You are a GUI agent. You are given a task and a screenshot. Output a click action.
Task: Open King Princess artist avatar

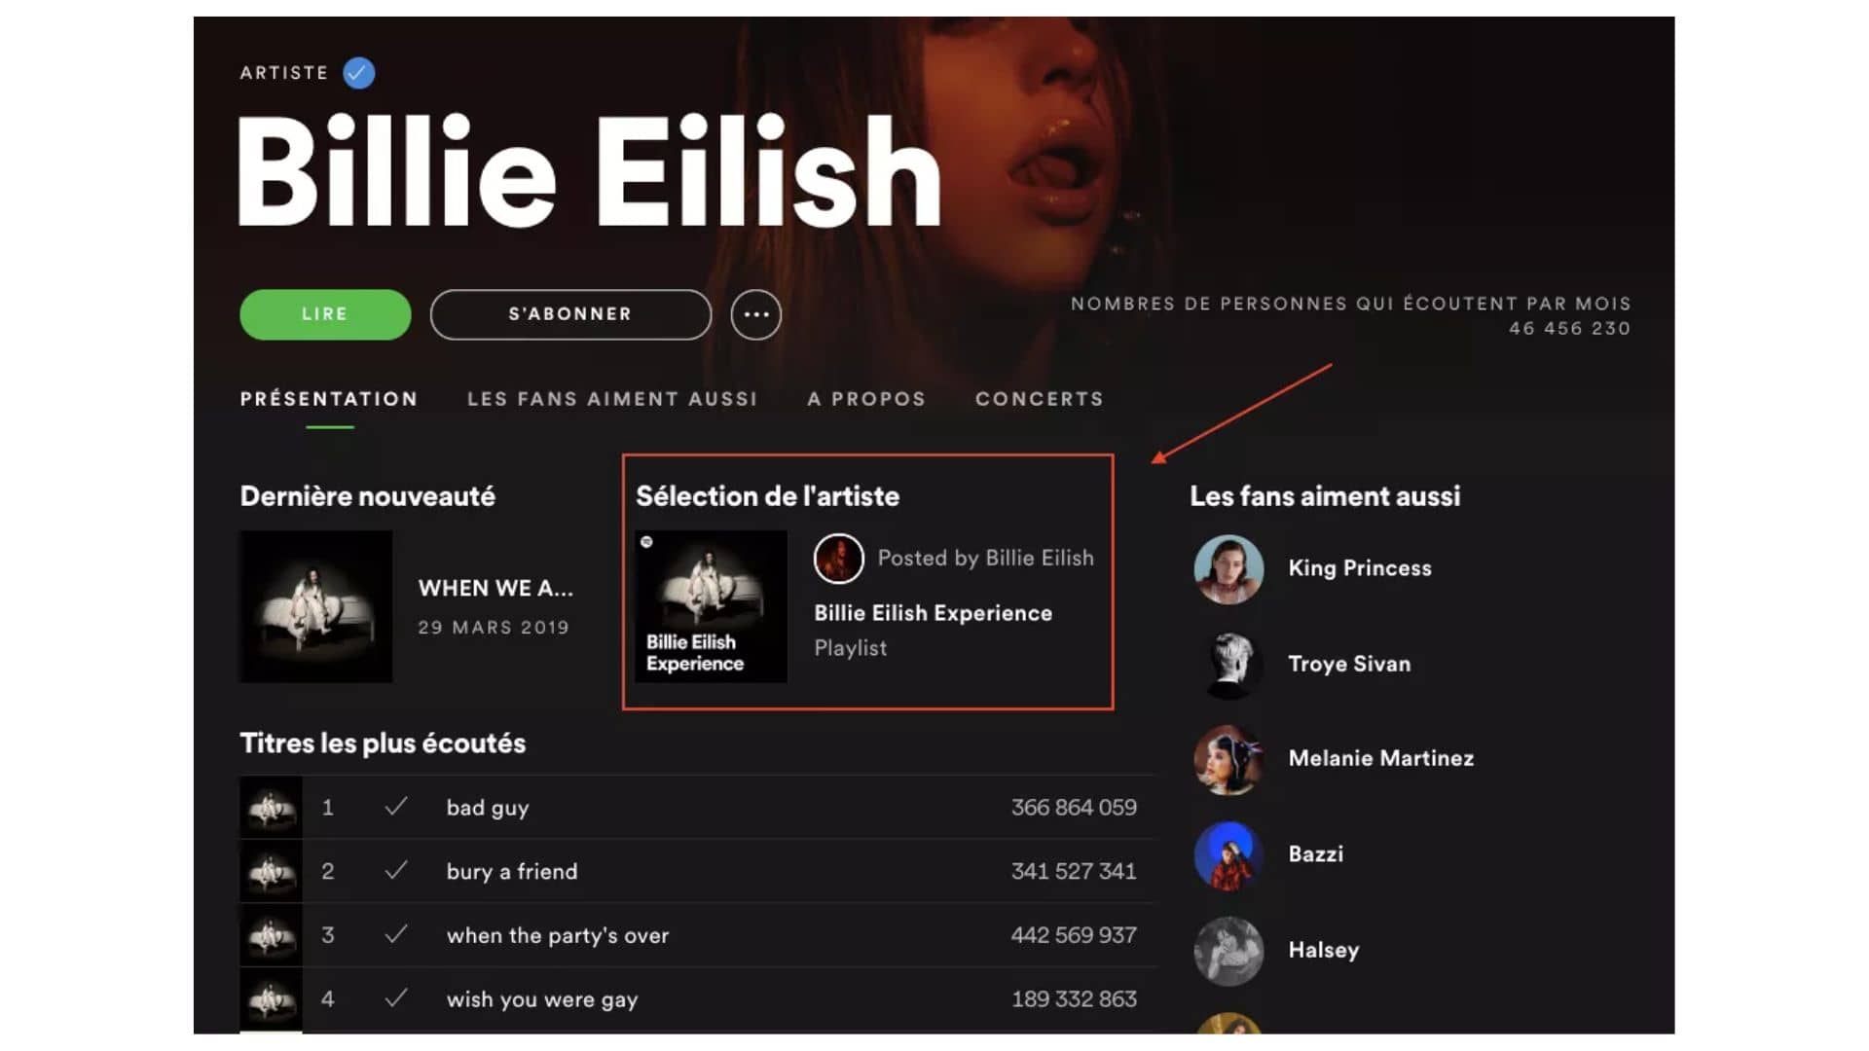(x=1228, y=569)
